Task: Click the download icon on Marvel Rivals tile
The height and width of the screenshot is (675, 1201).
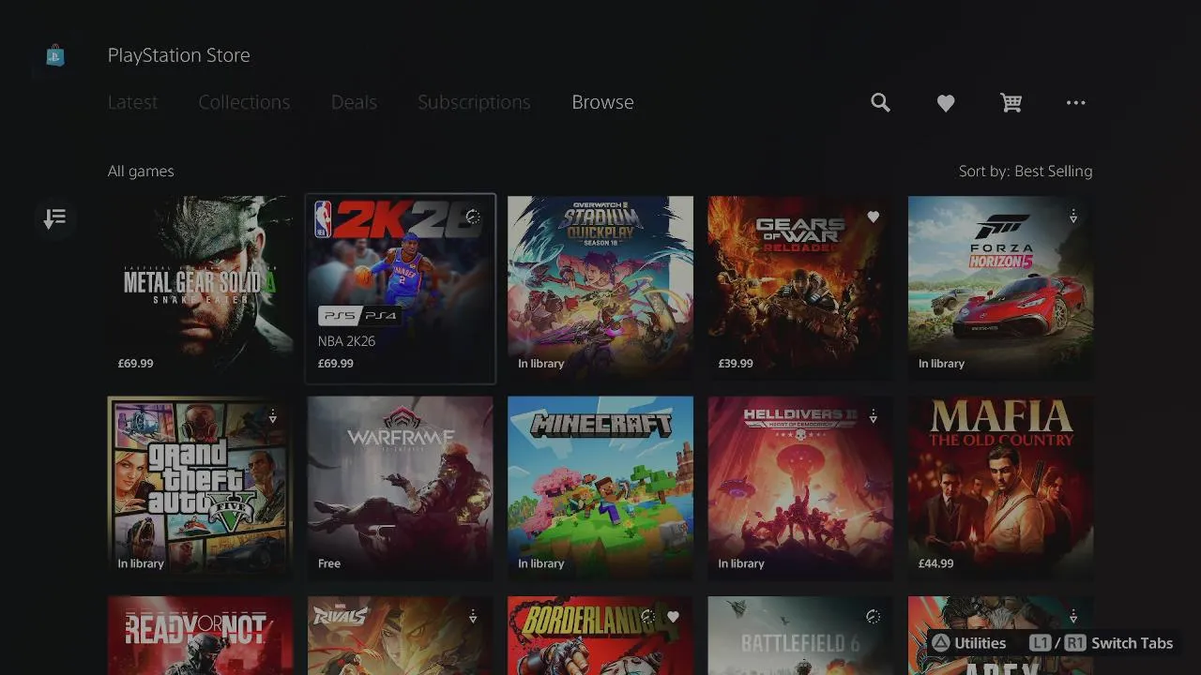Action: 473,616
